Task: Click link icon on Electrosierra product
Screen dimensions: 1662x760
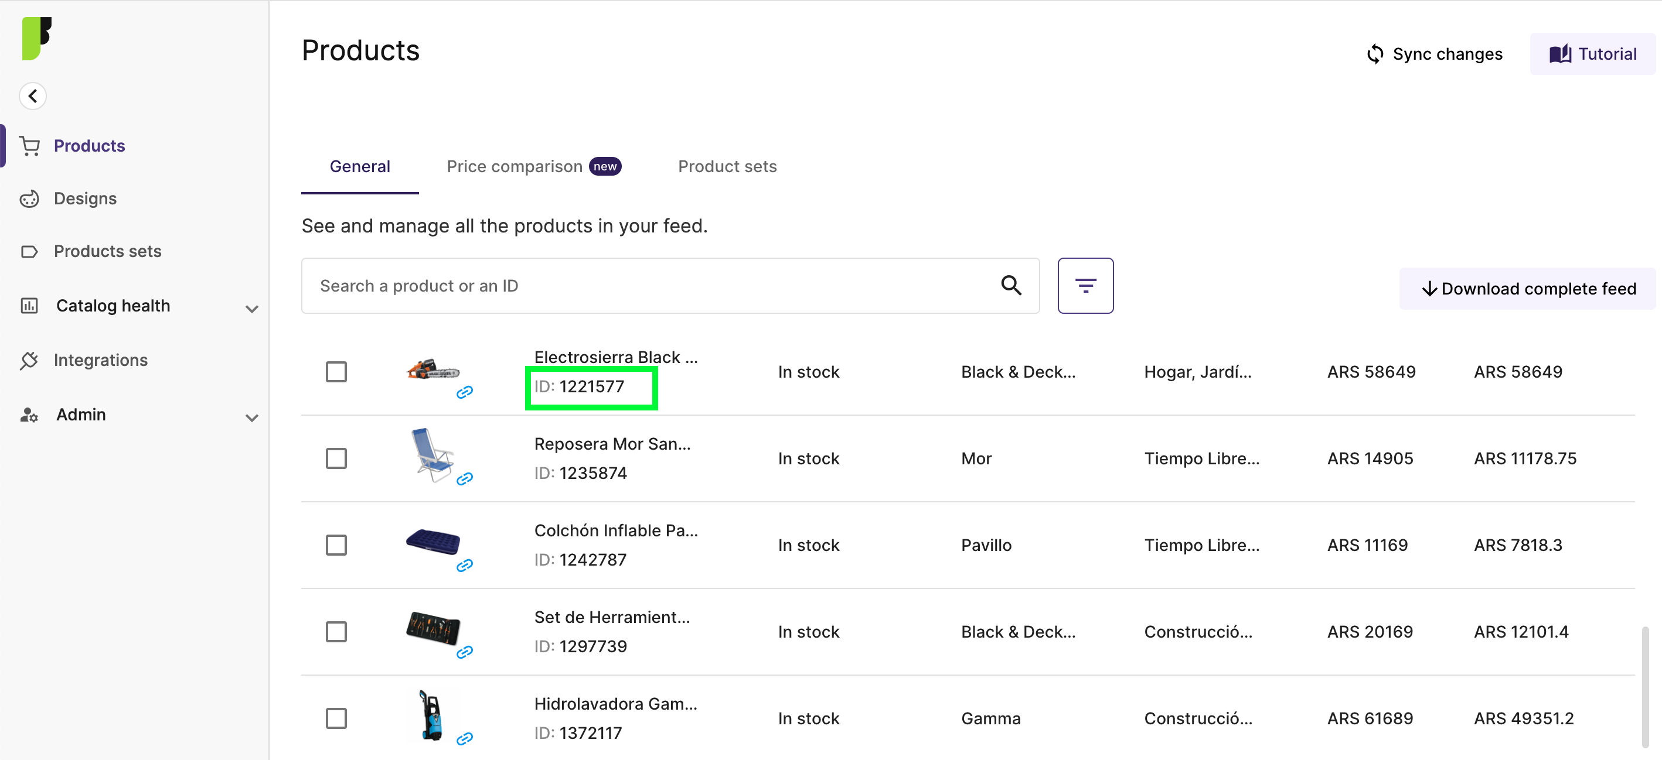Action: (465, 392)
